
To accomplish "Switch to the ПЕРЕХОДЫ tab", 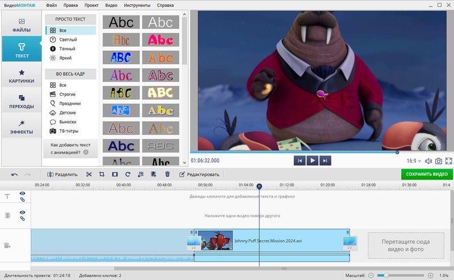I will point(22,101).
